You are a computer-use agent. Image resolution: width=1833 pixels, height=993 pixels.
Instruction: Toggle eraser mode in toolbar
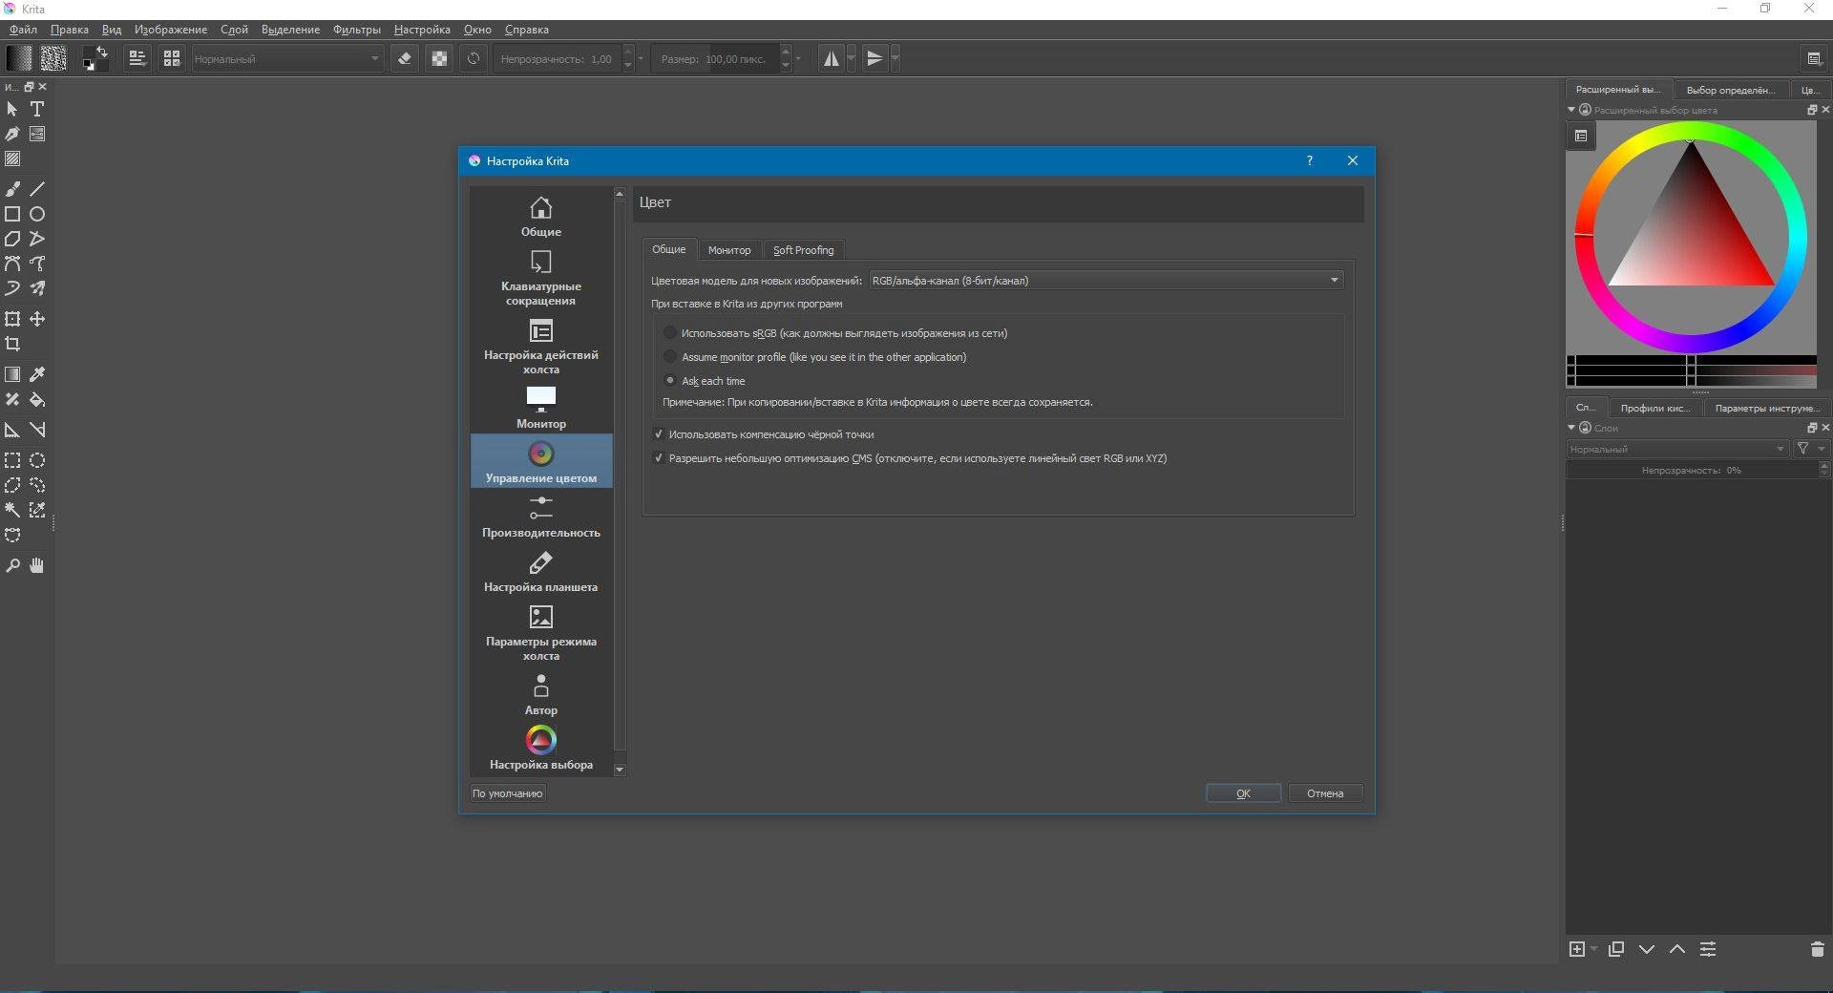point(405,58)
